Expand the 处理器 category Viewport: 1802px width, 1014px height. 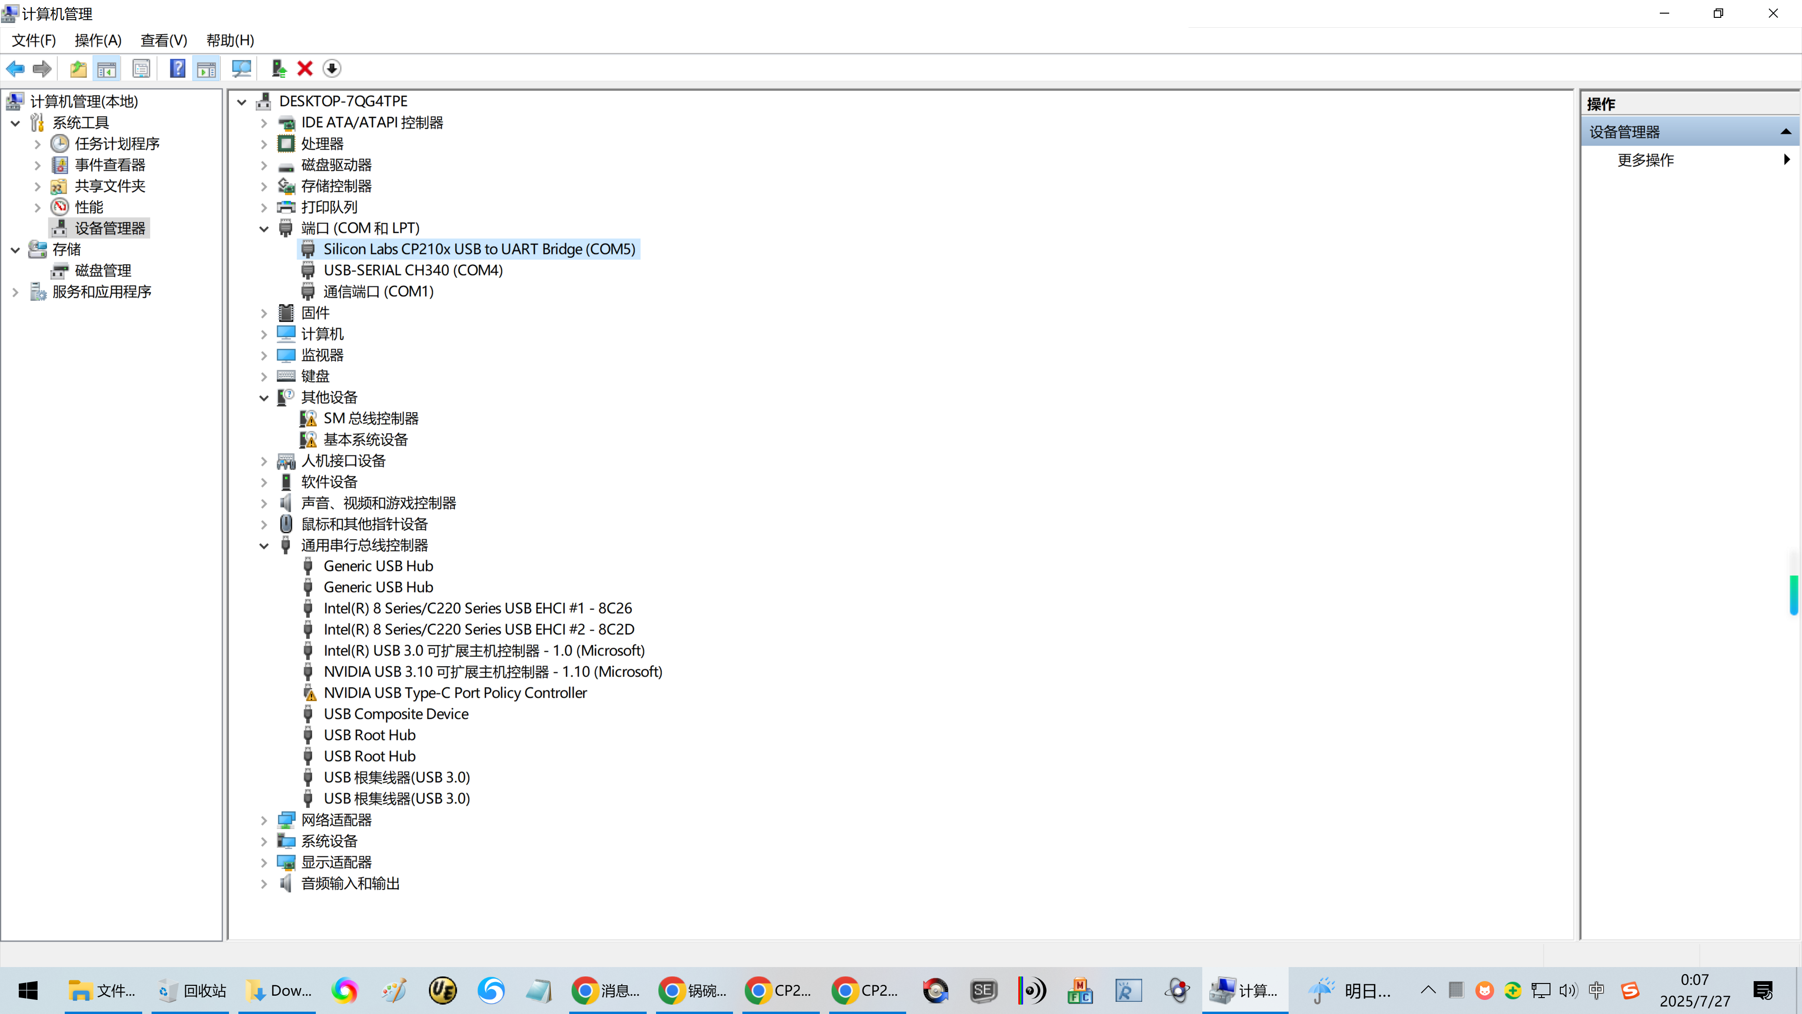pyautogui.click(x=264, y=144)
